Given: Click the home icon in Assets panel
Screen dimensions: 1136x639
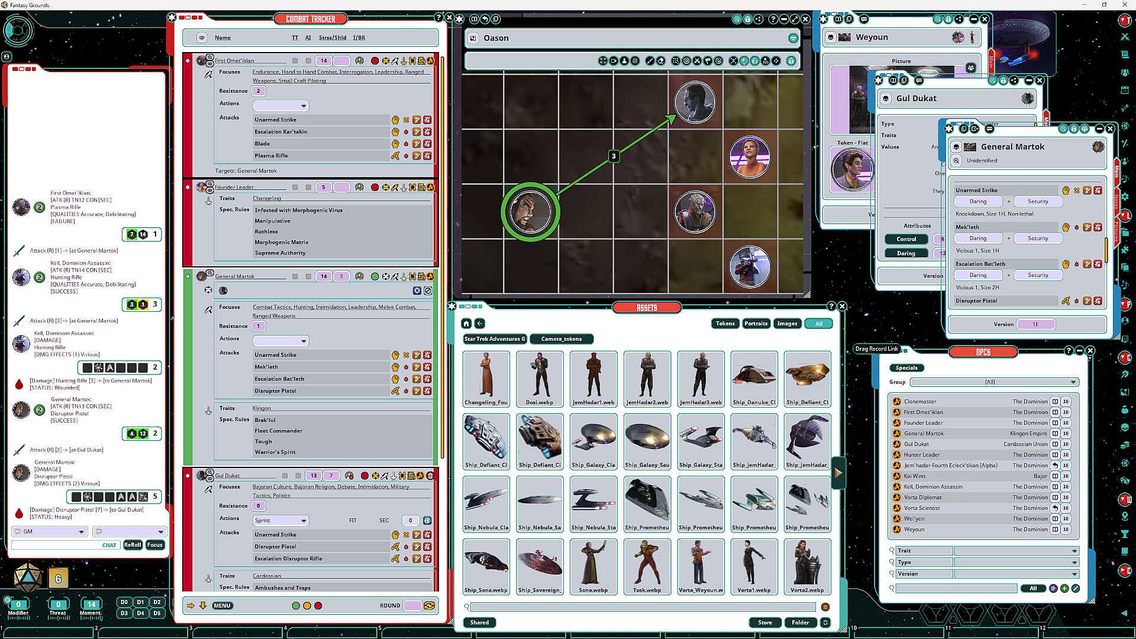Looking at the screenshot, I should 466,324.
